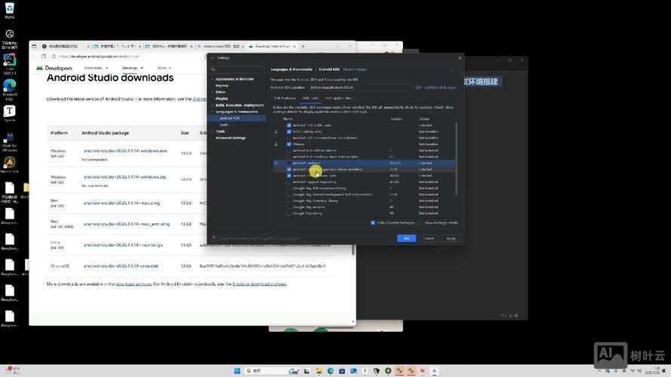Viewport: 671px width, 377px height.
Task: Uncheck Hide Obsolete Packages
Action: 373,222
